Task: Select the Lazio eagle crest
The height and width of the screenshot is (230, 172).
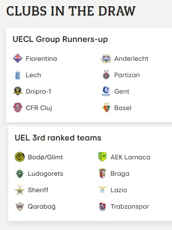Action: [102, 190]
